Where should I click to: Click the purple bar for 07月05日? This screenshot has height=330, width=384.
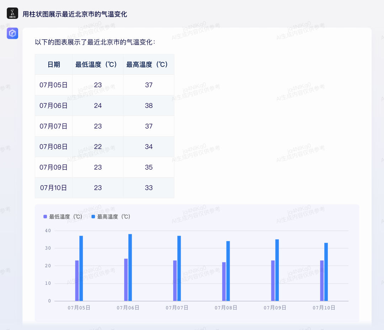coord(77,281)
